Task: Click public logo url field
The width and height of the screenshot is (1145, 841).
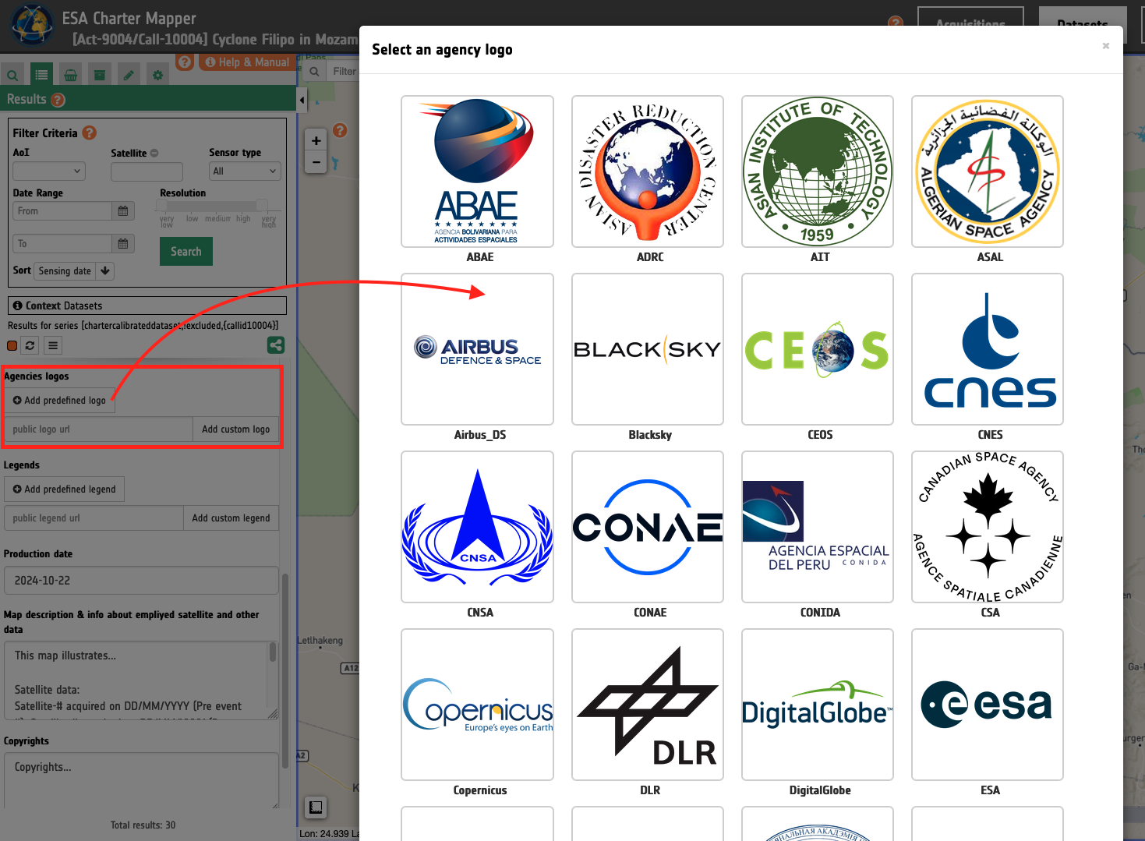Action: (x=99, y=429)
